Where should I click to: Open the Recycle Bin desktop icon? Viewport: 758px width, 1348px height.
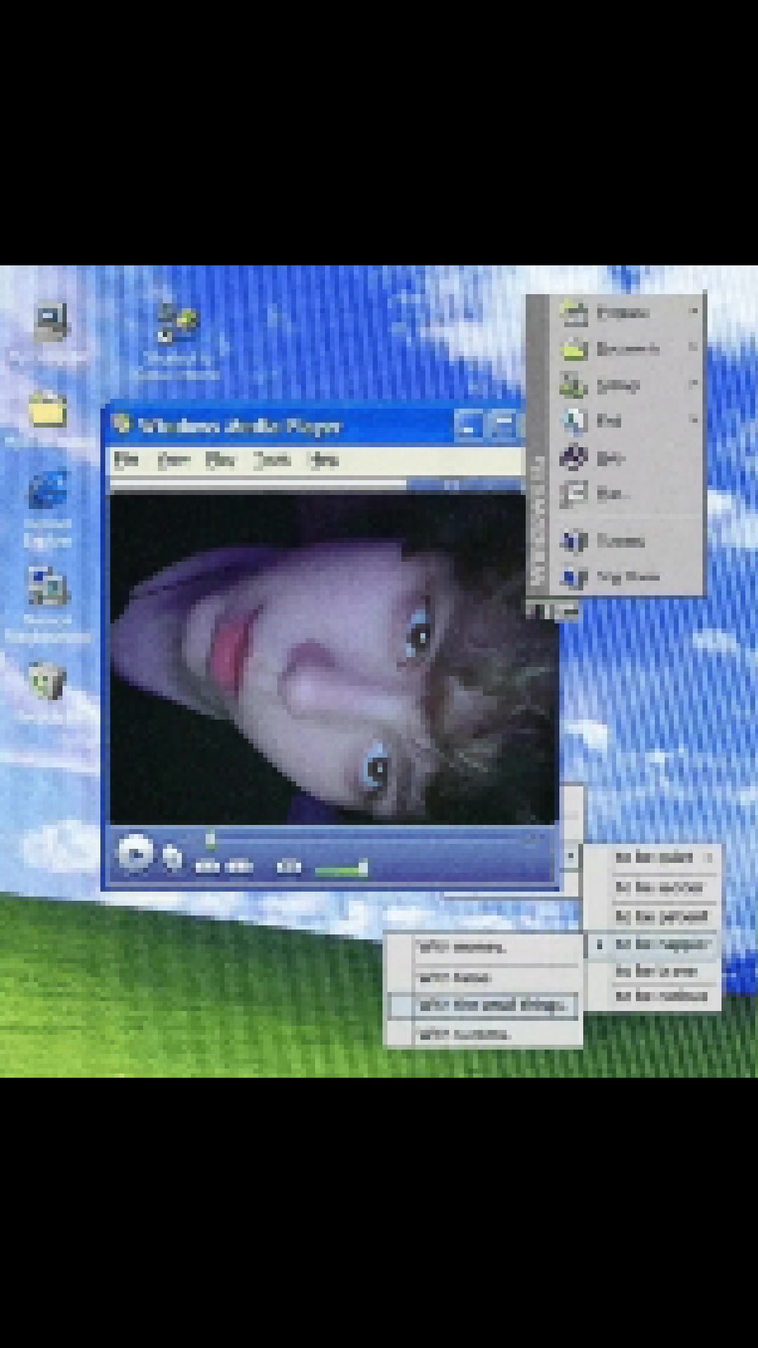(x=46, y=681)
